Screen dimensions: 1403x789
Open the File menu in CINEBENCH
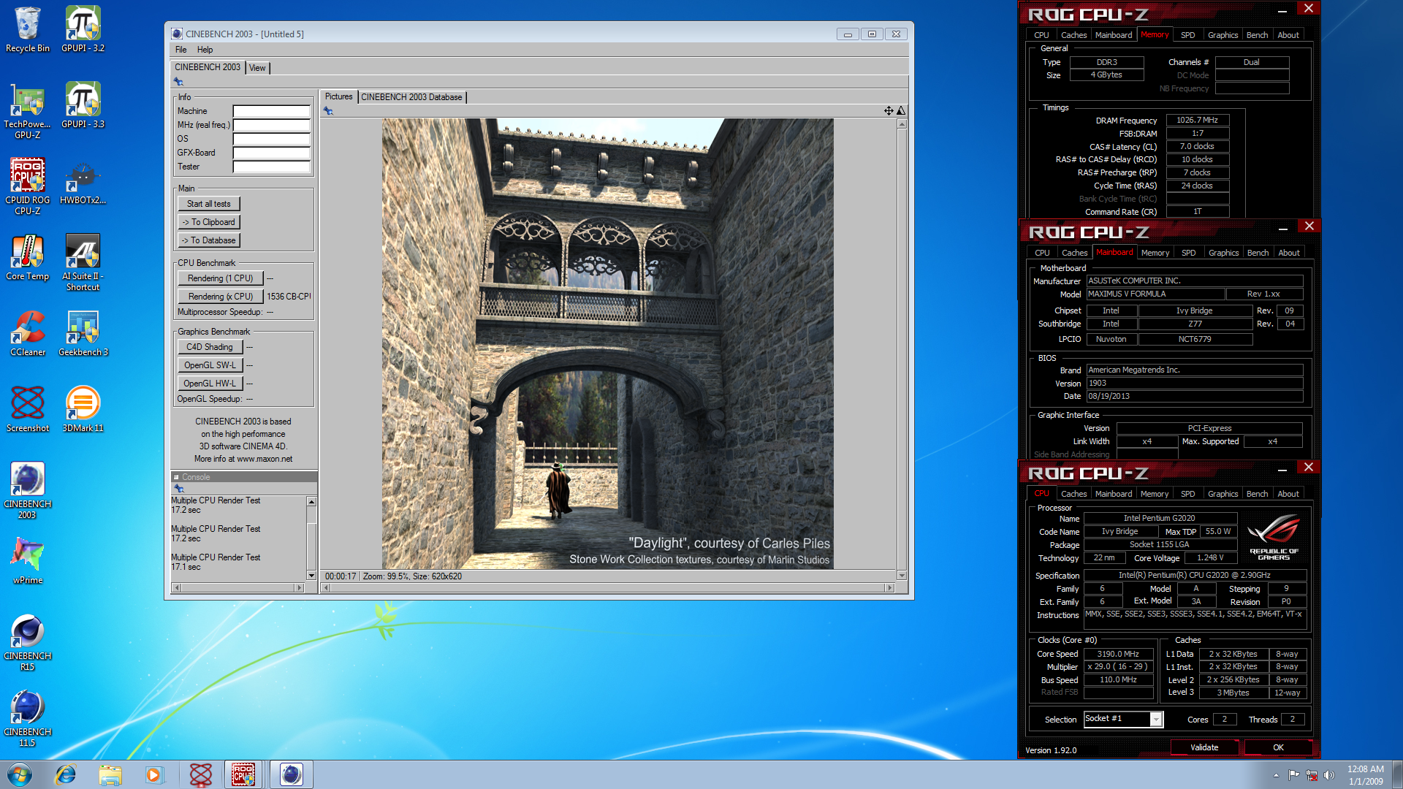180,50
